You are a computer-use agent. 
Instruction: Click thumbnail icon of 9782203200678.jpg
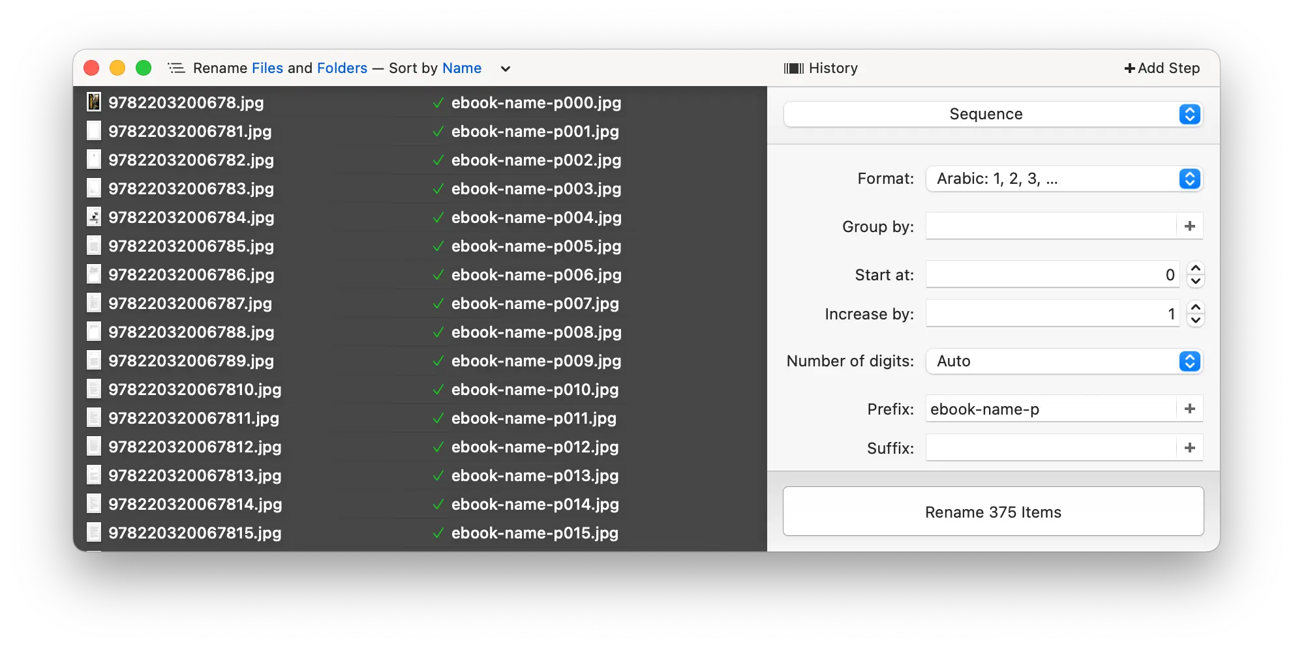(x=94, y=102)
